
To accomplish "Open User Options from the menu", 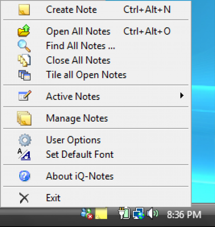I will click(x=73, y=140).
